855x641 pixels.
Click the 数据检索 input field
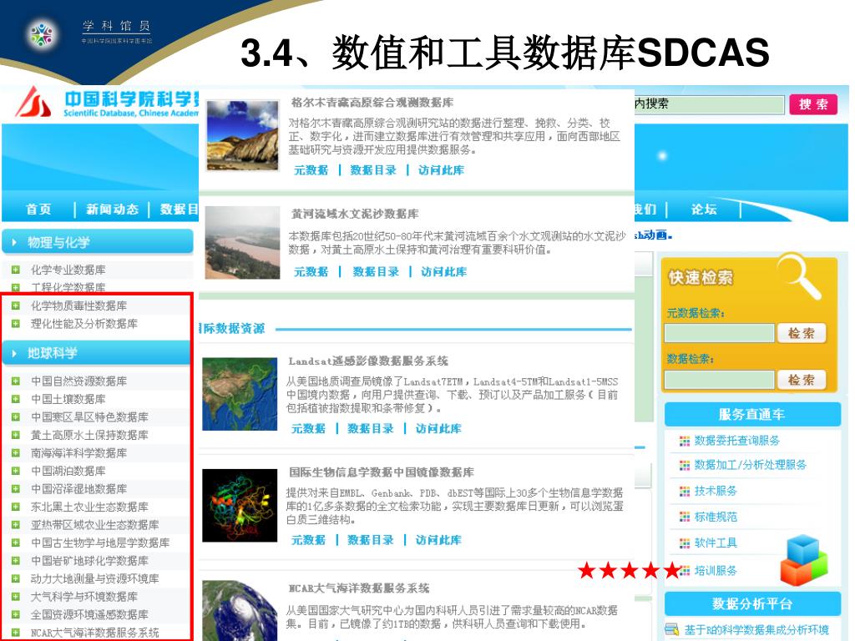coord(719,380)
